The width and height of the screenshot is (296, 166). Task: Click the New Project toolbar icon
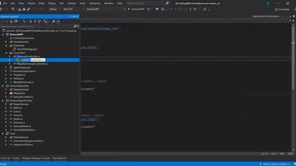(x=13, y=9)
